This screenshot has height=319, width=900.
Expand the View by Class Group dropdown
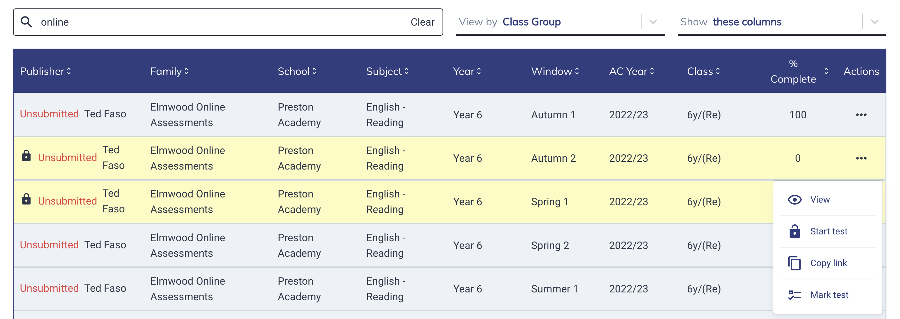[653, 22]
